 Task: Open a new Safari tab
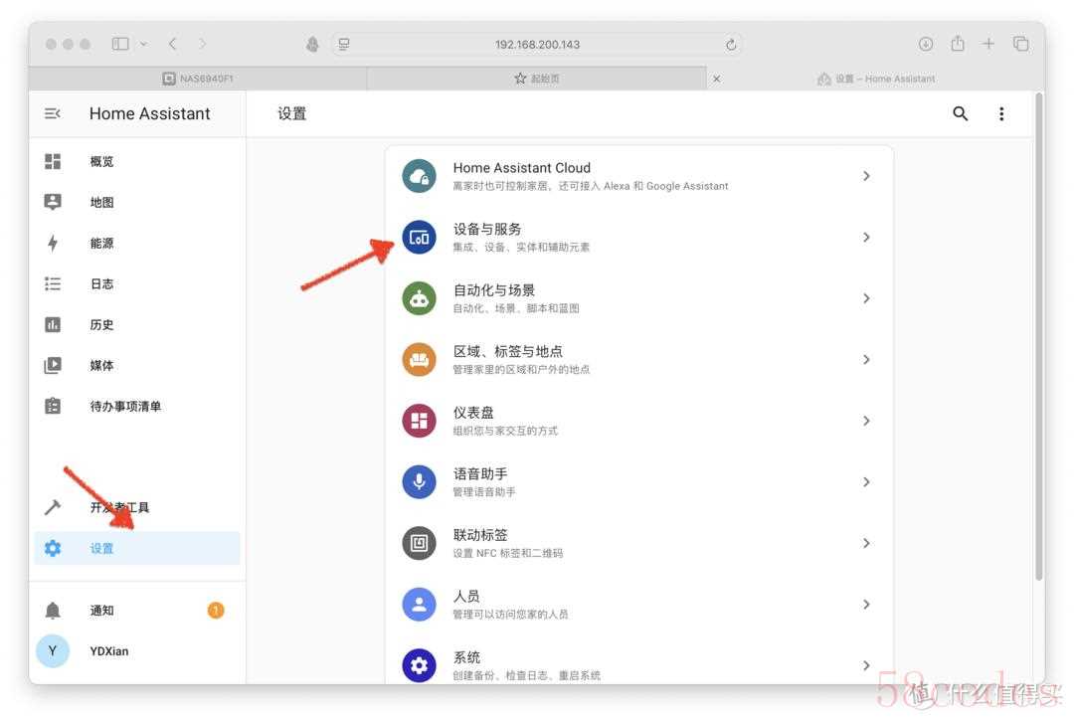(x=988, y=44)
